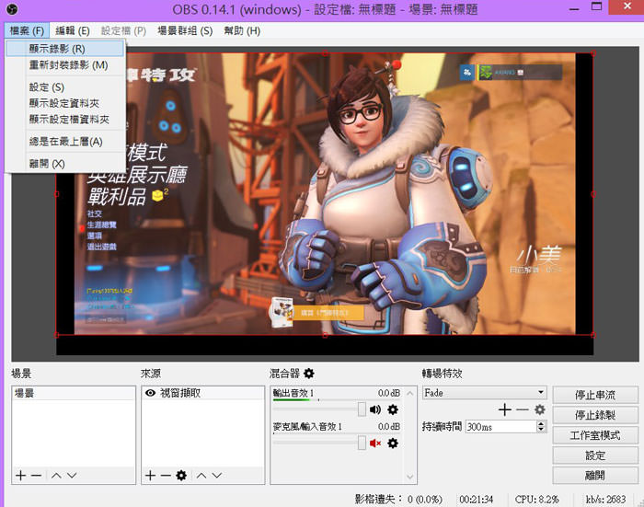Screen dimensions: 644x507
Task: Click the OBS logo in title bar
Action: (12, 8)
